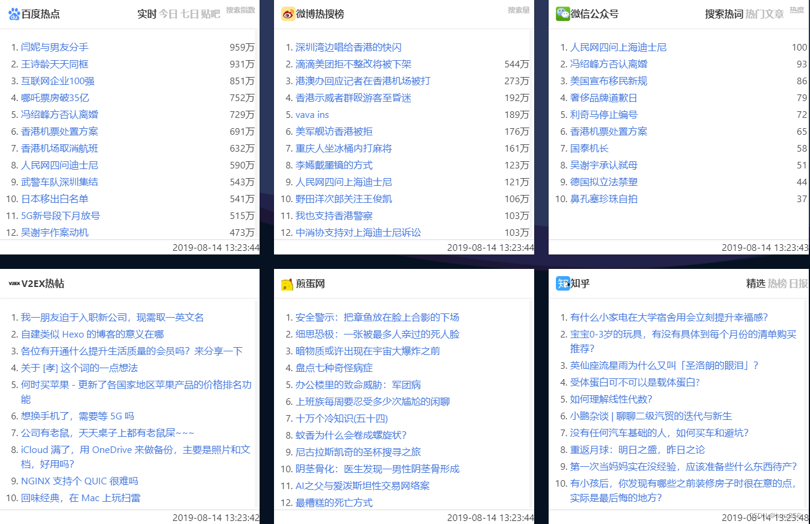
Task: Open Baidu item 闫妮与男友分手
Action: (55, 47)
